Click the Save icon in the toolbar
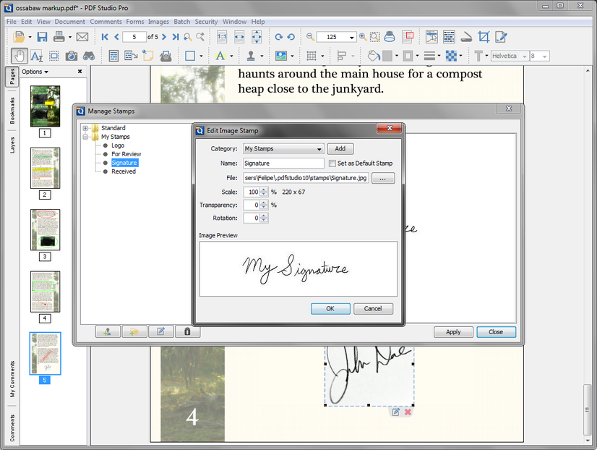The width and height of the screenshot is (597, 450). click(42, 37)
